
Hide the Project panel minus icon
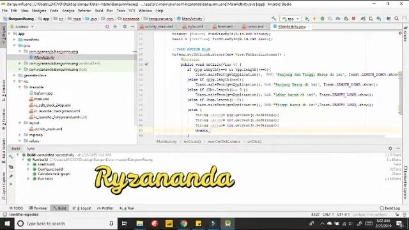132,27
